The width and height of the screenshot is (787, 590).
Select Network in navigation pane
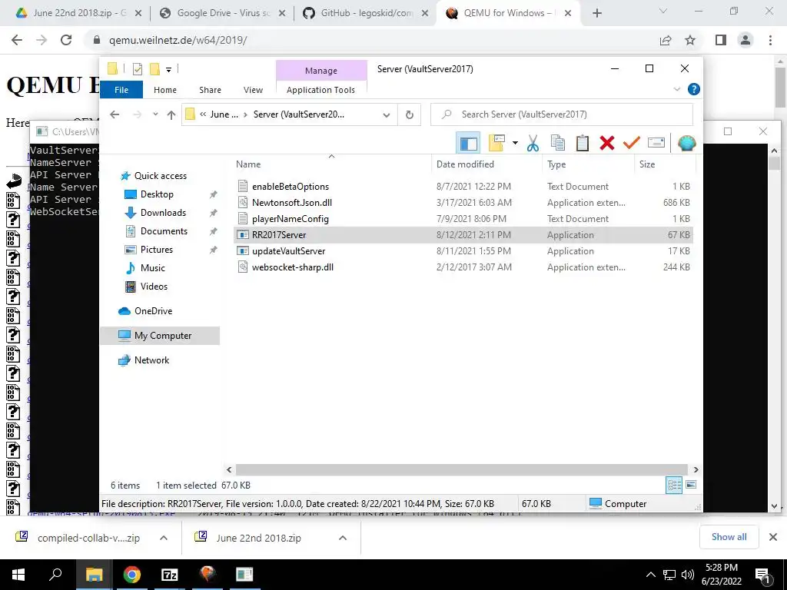pos(151,360)
